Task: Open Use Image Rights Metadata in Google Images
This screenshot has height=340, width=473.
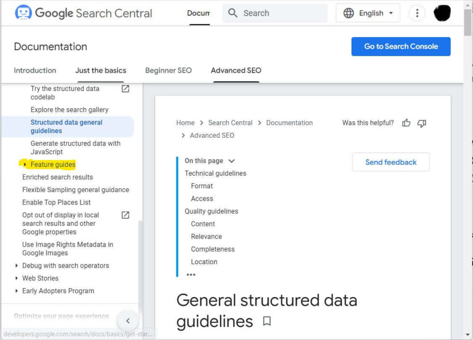Action: (x=67, y=249)
